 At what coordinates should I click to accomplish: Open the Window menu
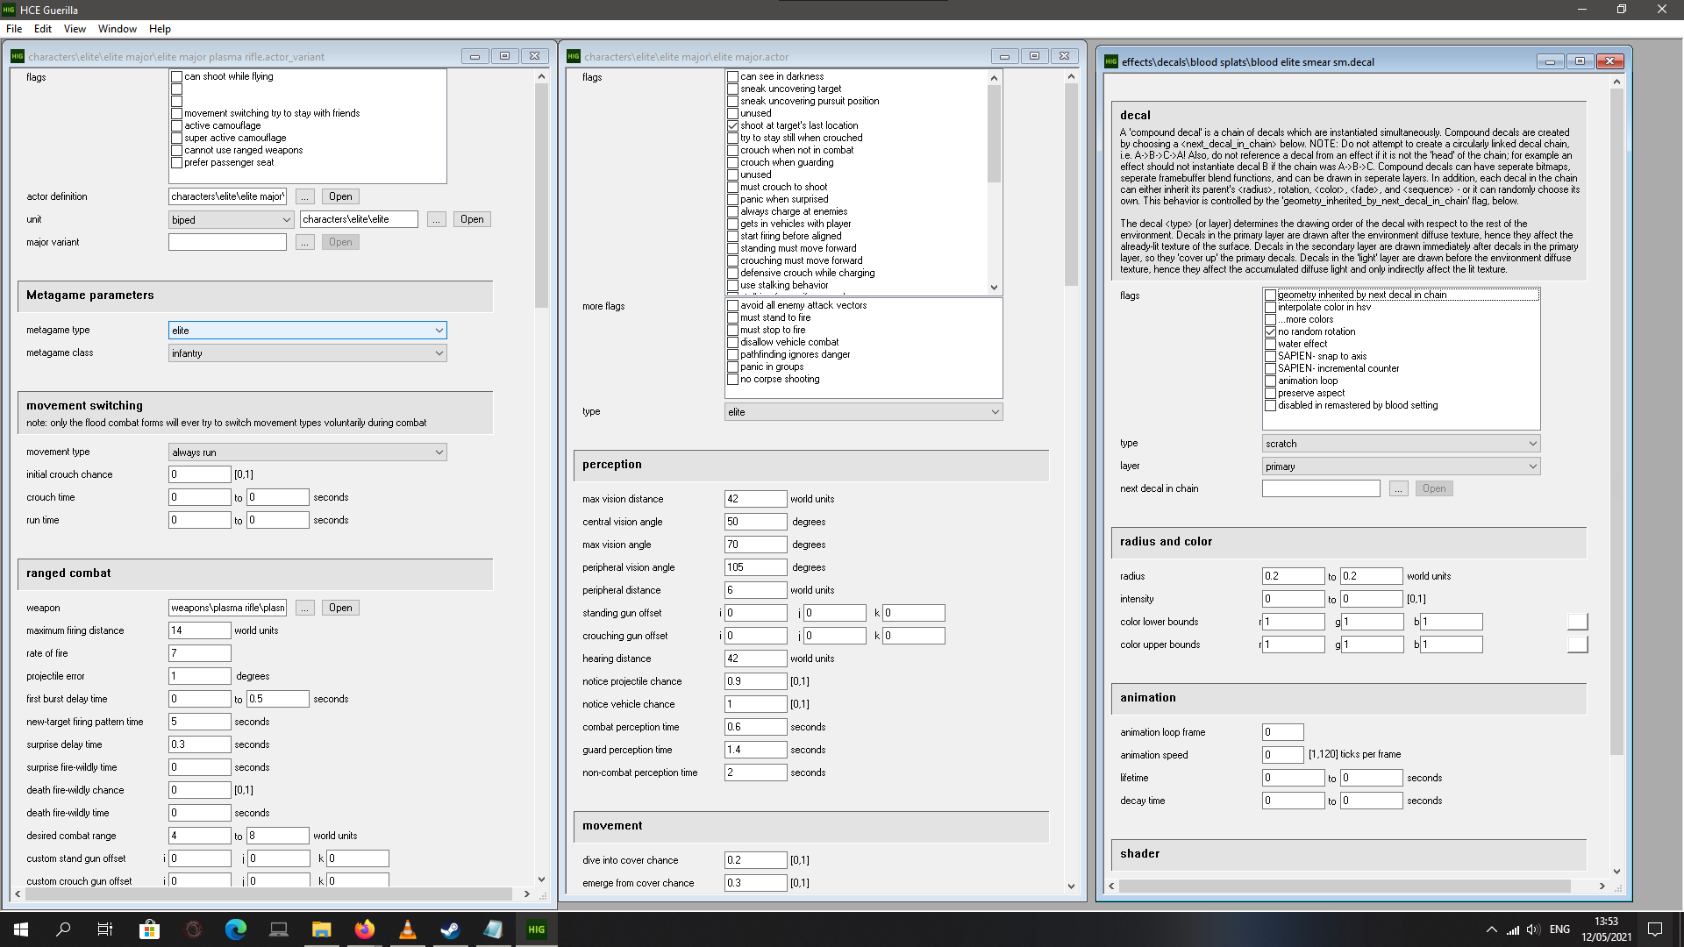pos(117,29)
